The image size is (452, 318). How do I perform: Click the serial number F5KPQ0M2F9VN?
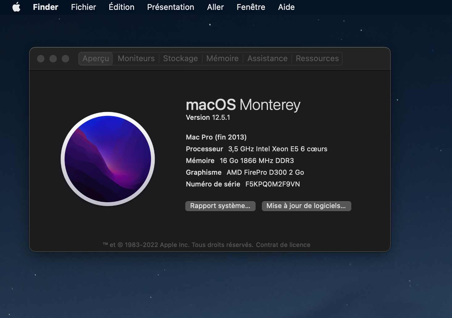(273, 184)
